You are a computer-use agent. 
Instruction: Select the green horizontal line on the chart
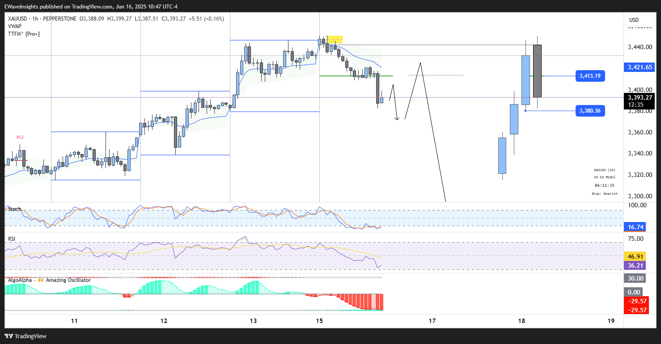pos(356,76)
